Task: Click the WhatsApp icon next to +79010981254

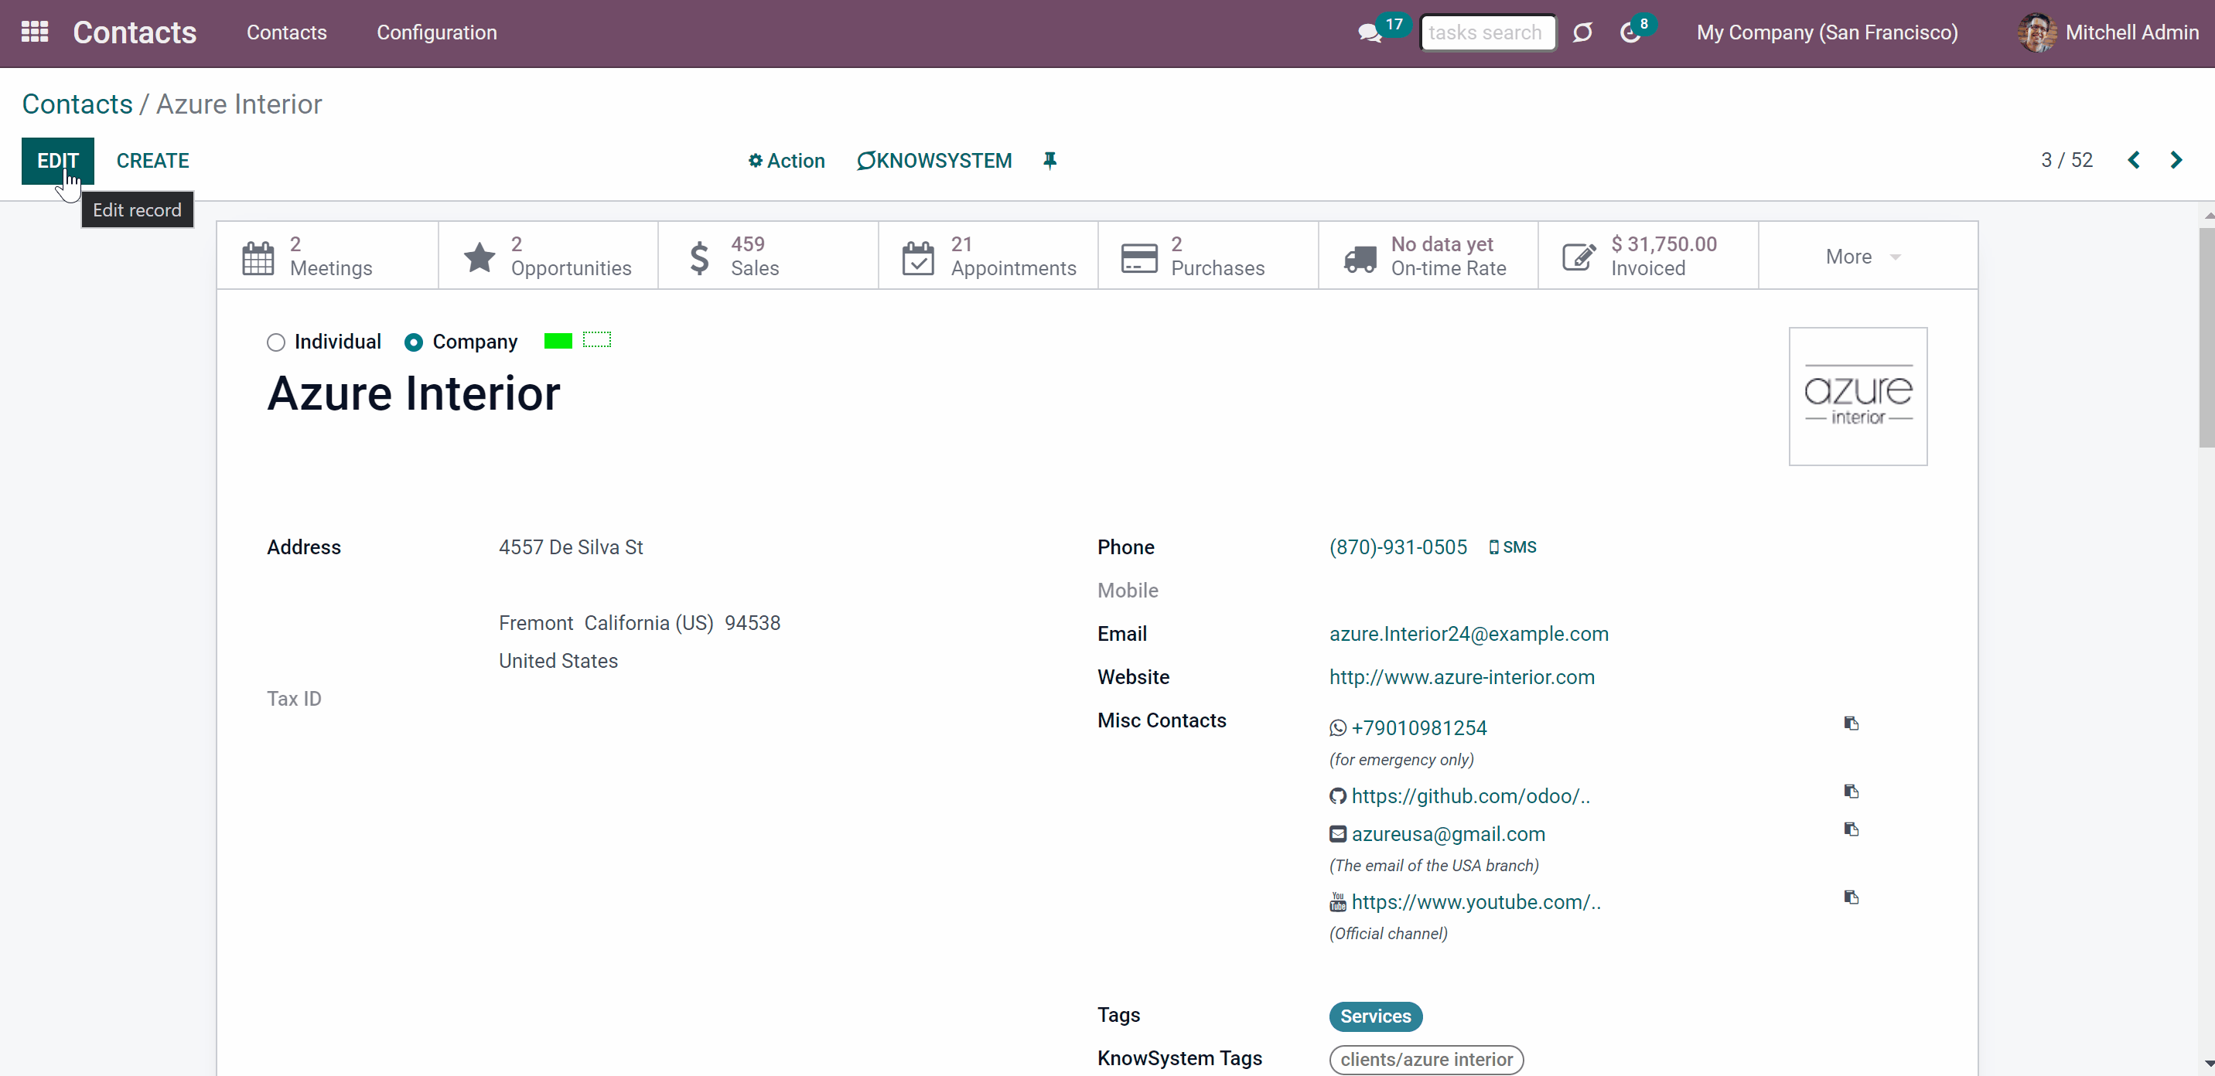Action: [1338, 728]
